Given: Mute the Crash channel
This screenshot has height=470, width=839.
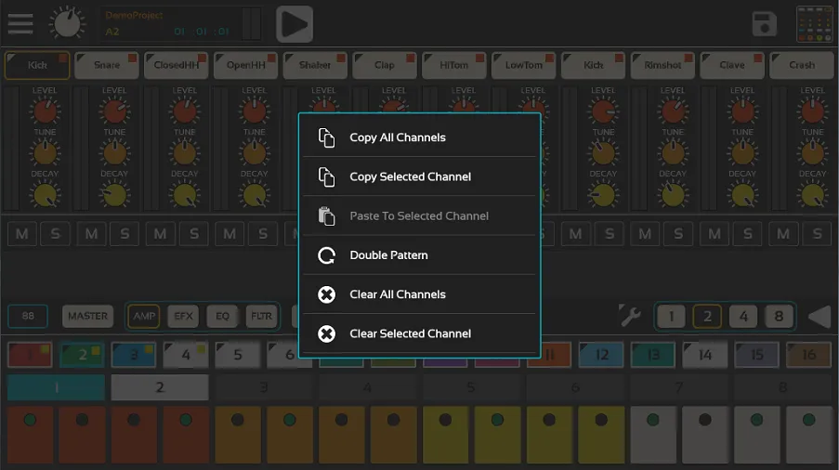Looking at the screenshot, I should tap(783, 234).
